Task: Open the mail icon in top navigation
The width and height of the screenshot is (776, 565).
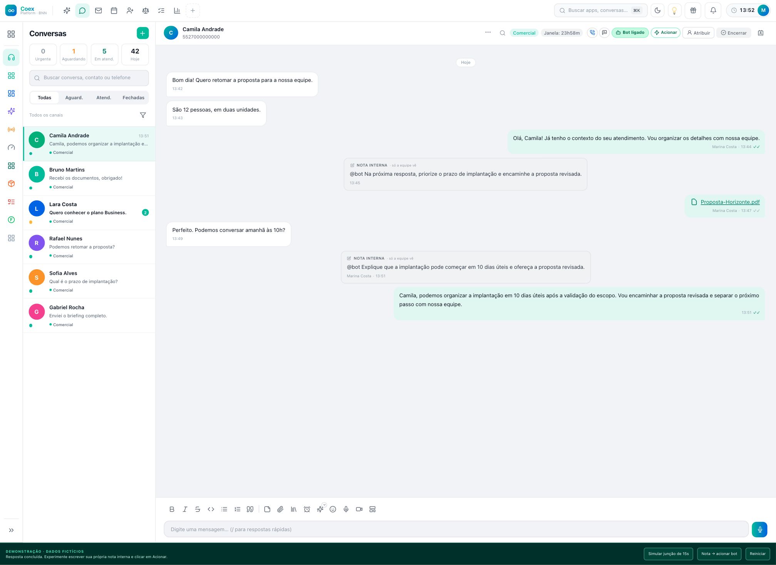Action: click(98, 11)
